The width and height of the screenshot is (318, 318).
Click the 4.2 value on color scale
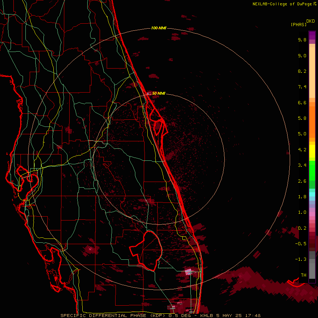click(x=302, y=150)
